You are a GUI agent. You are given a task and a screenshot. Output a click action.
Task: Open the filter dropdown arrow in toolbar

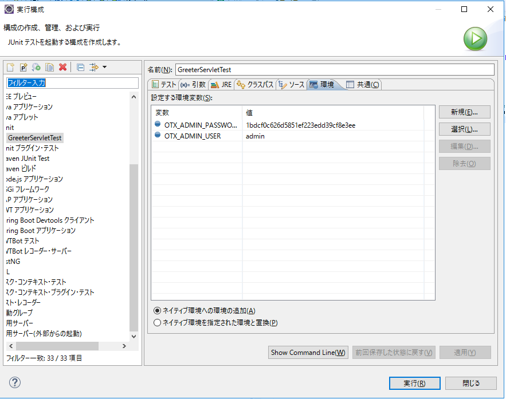coord(104,68)
